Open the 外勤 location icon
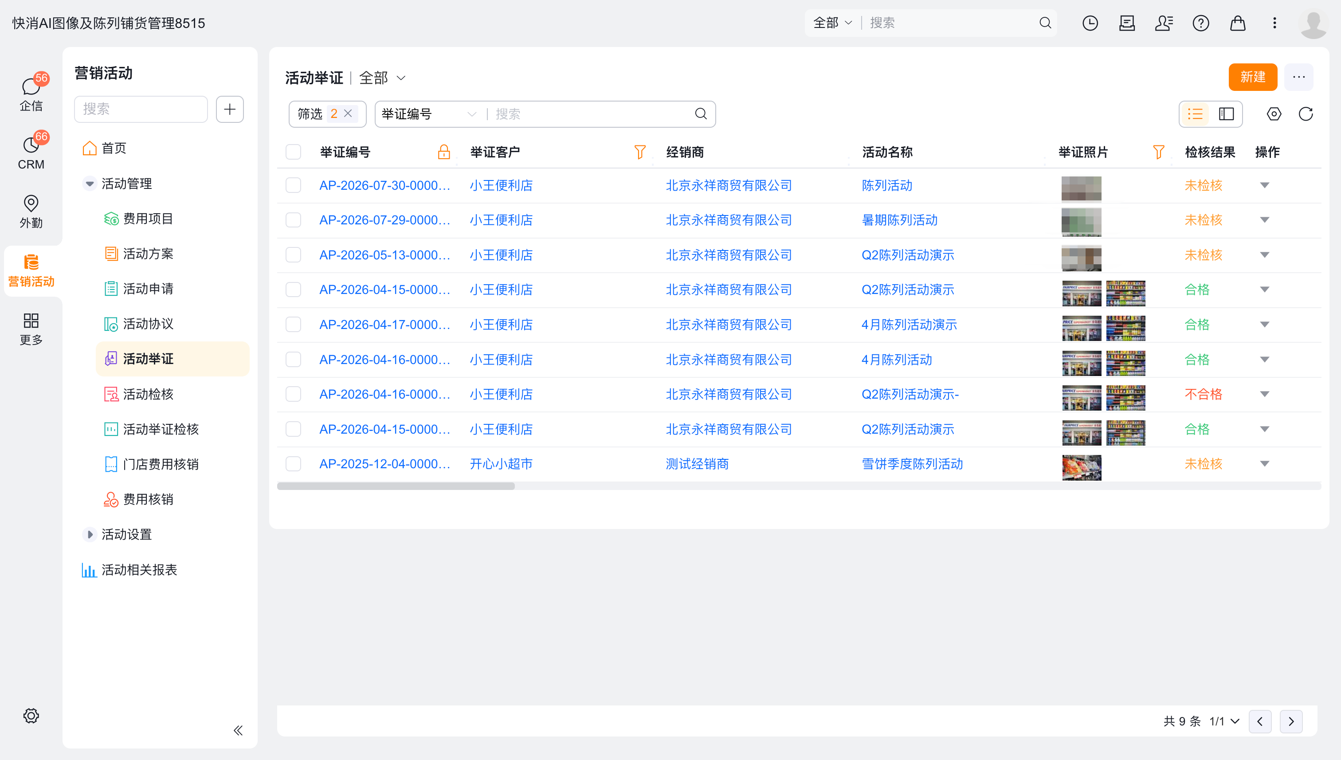This screenshot has height=760, width=1341. tap(31, 204)
